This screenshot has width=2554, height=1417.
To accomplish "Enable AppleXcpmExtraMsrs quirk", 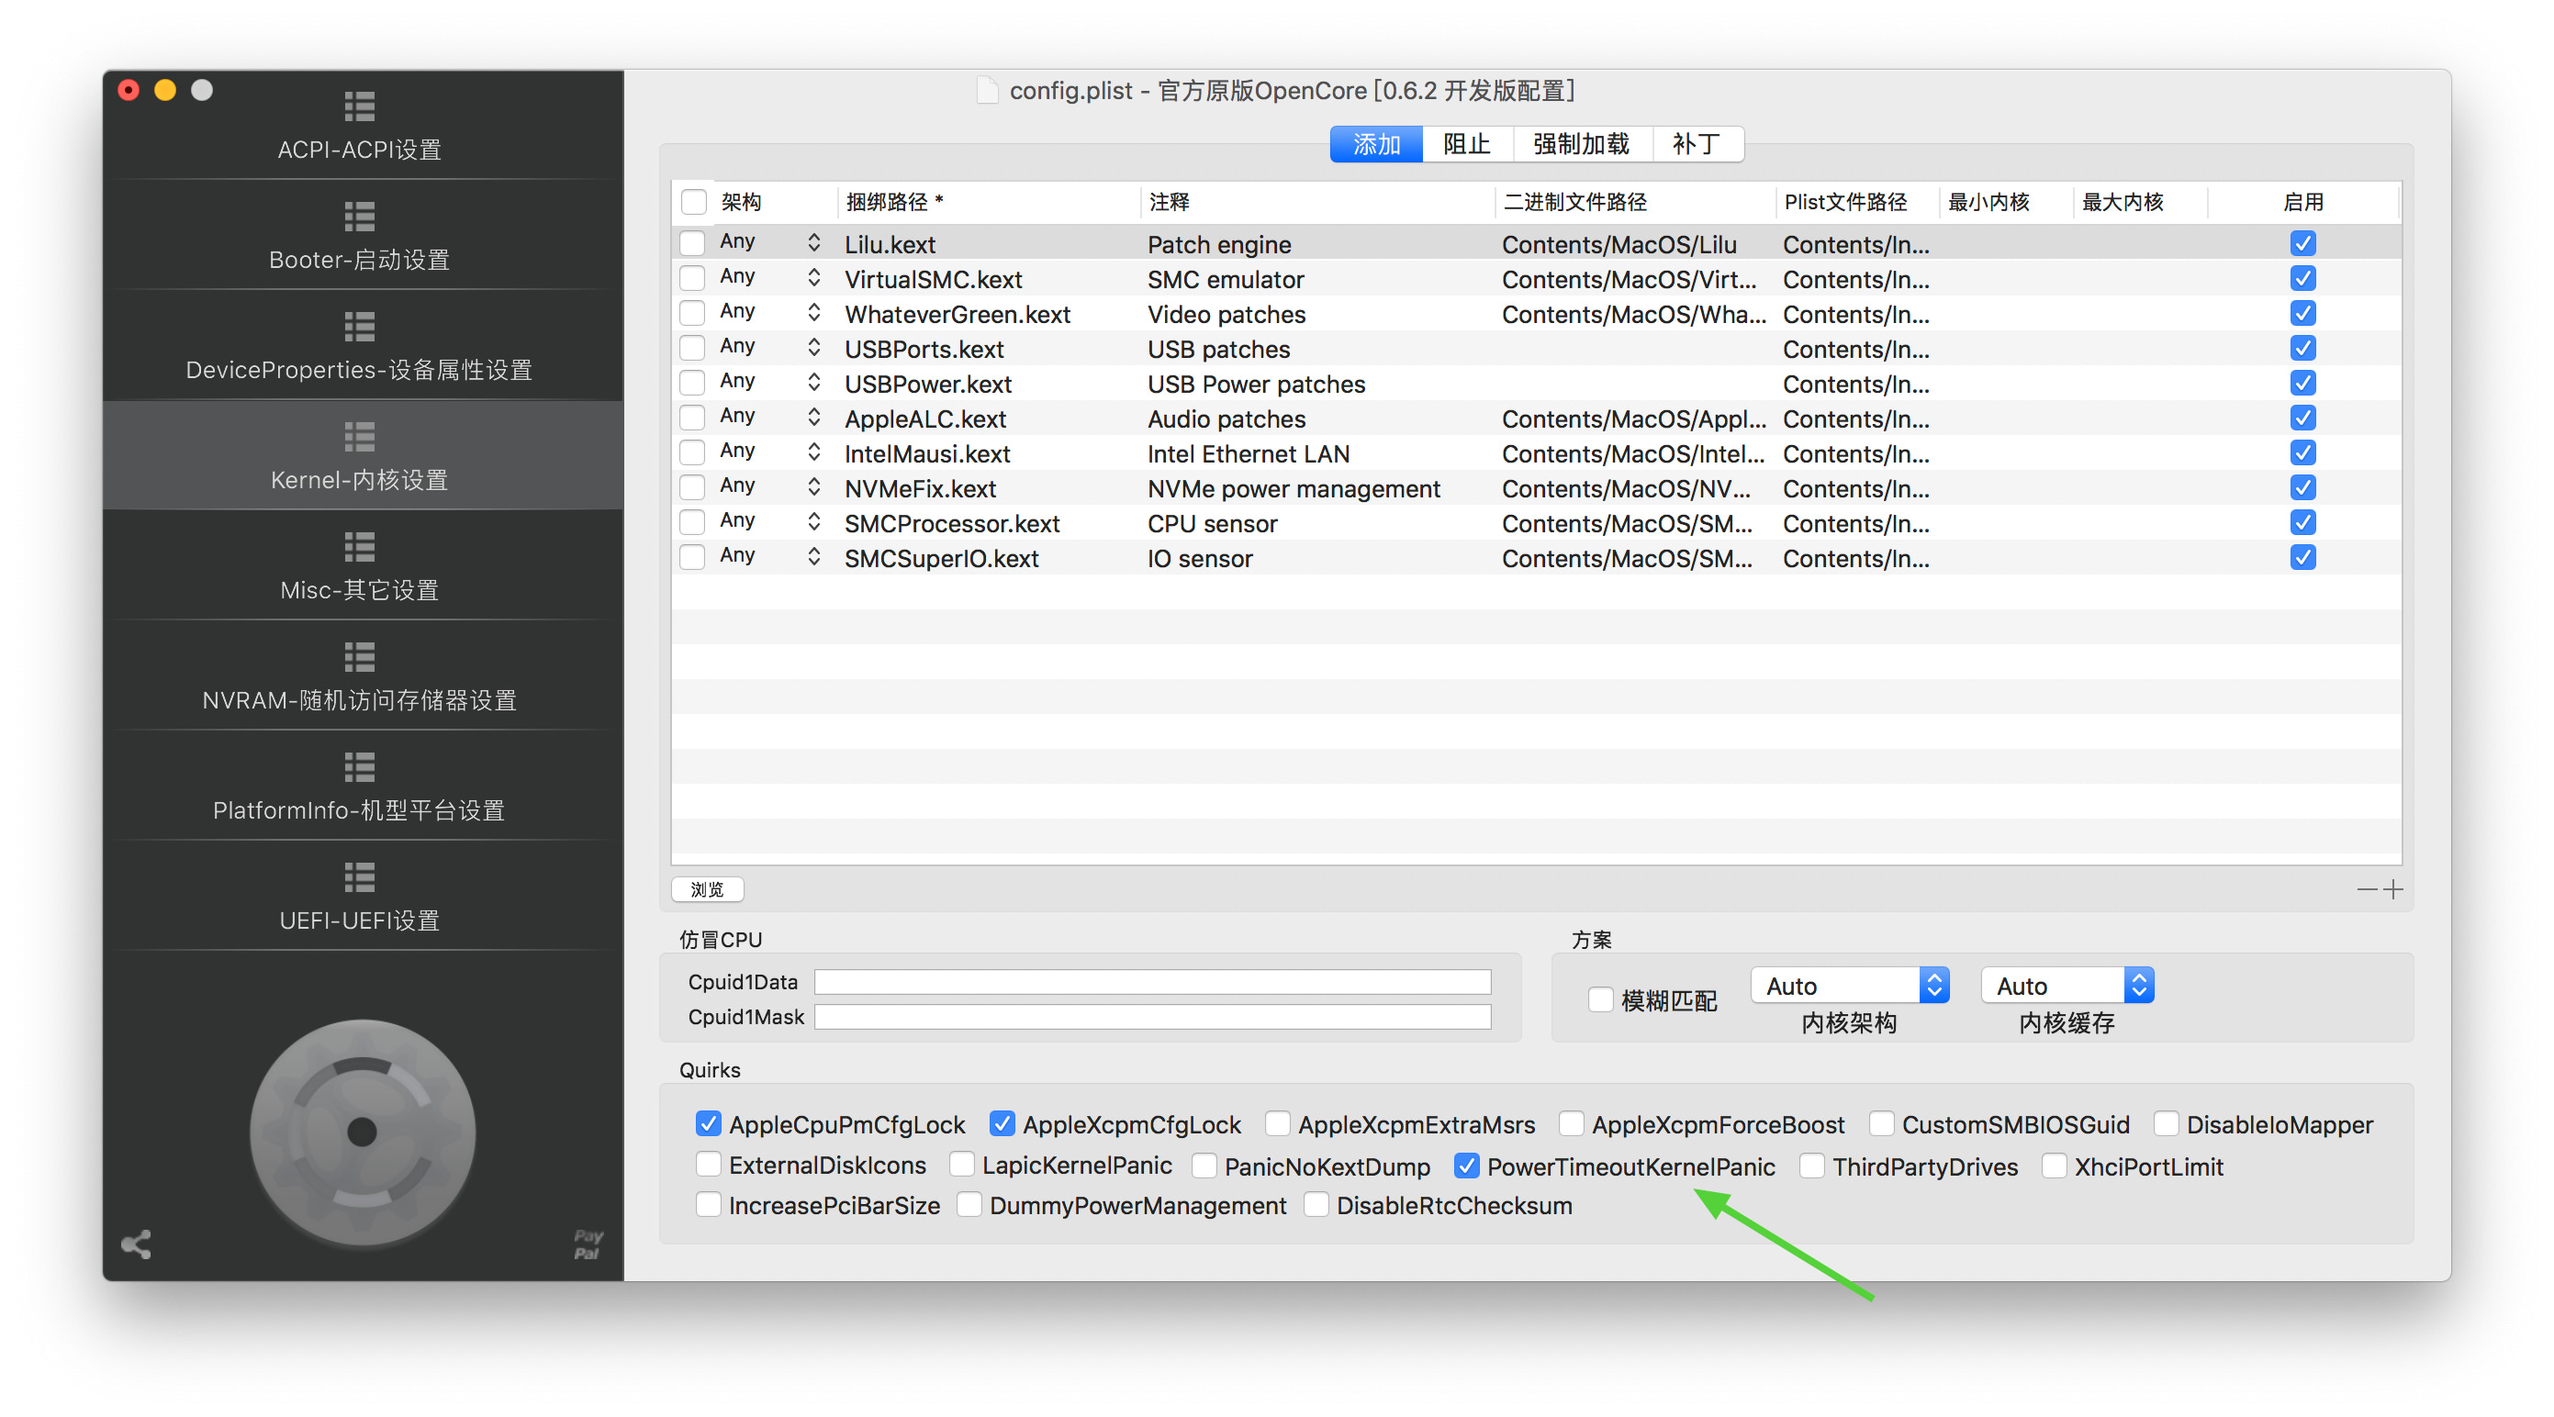I will (x=1277, y=1123).
